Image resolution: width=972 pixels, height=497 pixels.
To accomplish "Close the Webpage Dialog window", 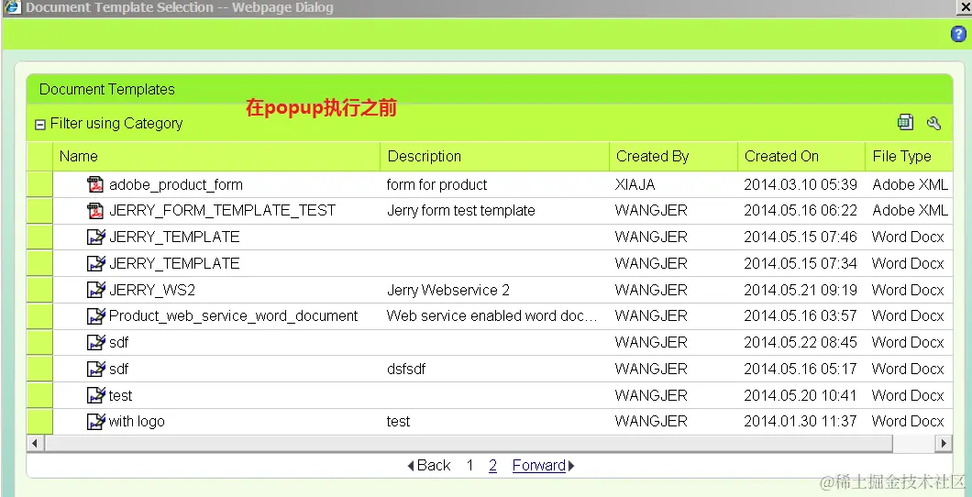I will tap(964, 6).
